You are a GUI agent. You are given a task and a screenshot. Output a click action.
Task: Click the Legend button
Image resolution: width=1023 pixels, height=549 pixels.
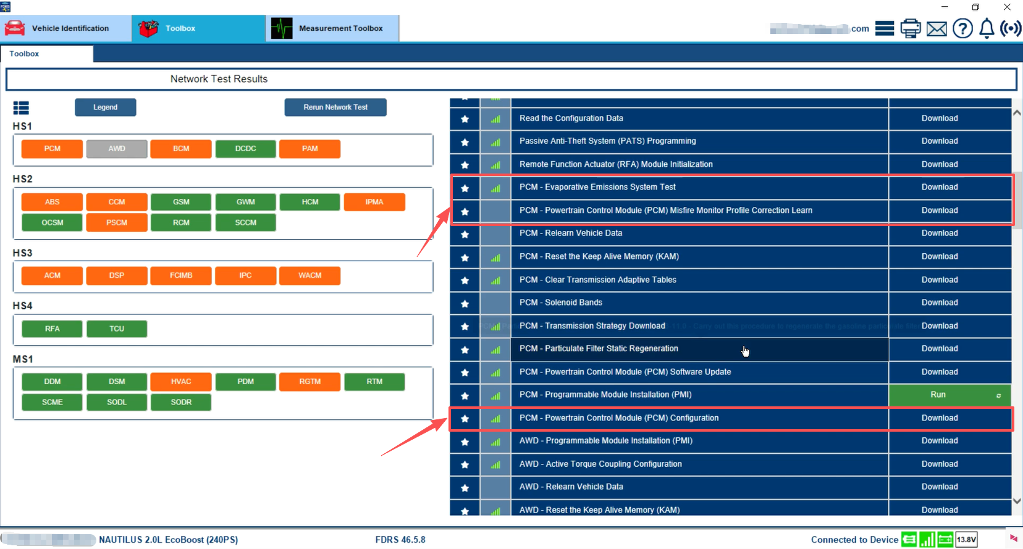pyautogui.click(x=105, y=107)
